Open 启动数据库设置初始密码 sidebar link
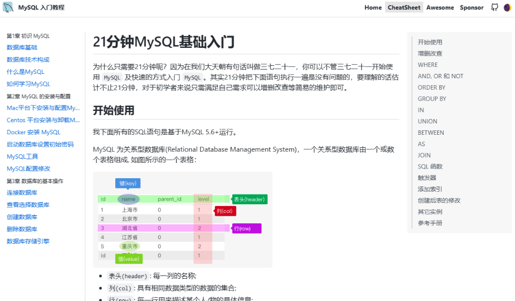The height and width of the screenshot is (301, 515). pos(40,145)
